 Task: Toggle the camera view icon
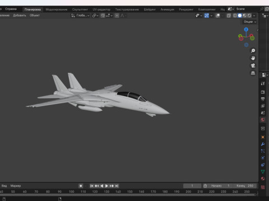(253, 65)
